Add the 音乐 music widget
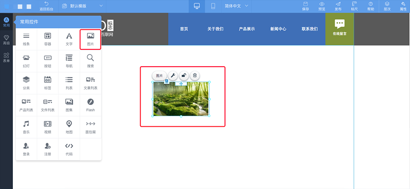The image size is (410, 189). 26,126
